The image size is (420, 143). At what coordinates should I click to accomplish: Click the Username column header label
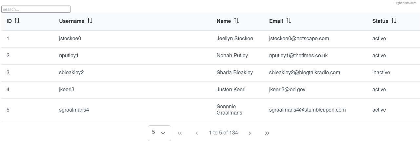click(x=72, y=21)
